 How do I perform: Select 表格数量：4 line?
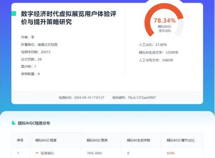point(30,74)
